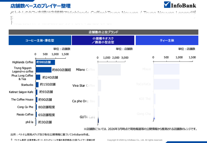This screenshot has width=207, height=143.
Task: Select the value label 約800店舗超
Action: pos(62,70)
